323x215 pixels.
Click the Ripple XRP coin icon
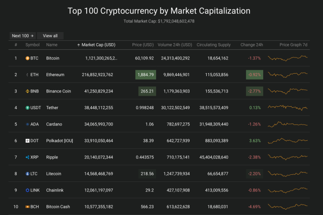click(27, 157)
